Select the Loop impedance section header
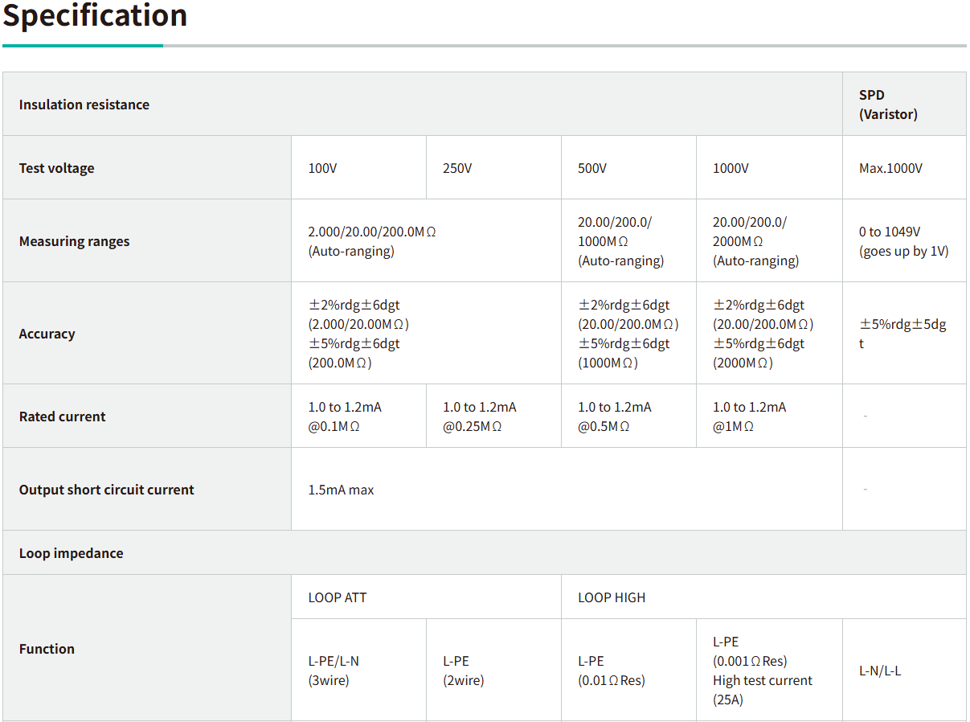Screen dimensions: 970x722 71,553
